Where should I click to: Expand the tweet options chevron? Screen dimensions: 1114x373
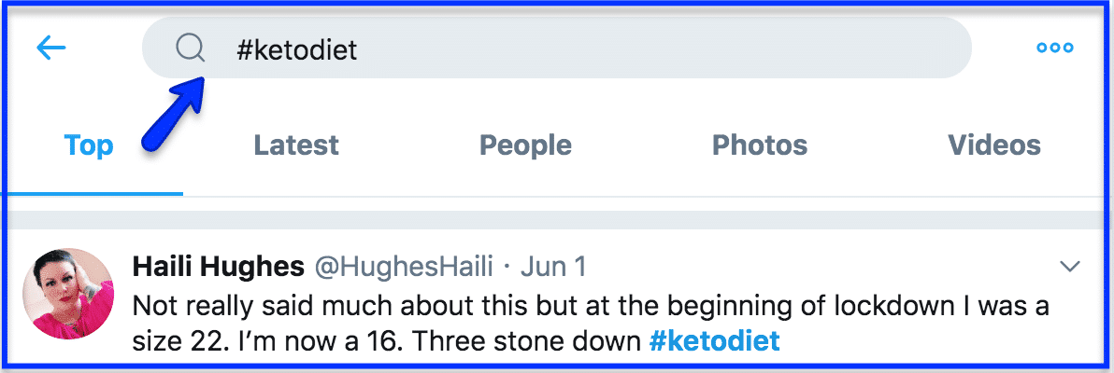(1069, 267)
